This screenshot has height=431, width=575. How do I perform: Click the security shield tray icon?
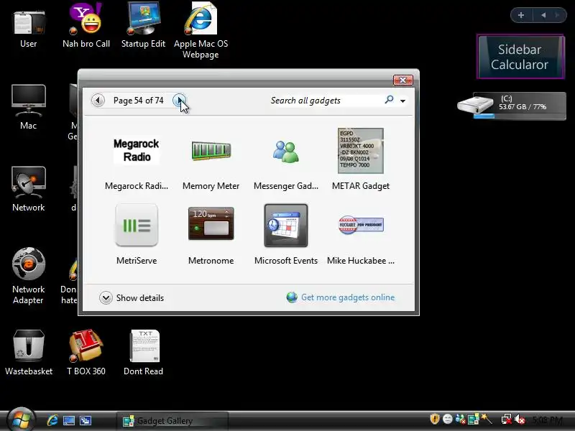(435, 419)
